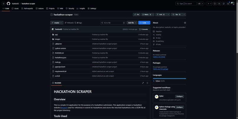Open the Activity link in About

coord(157,35)
